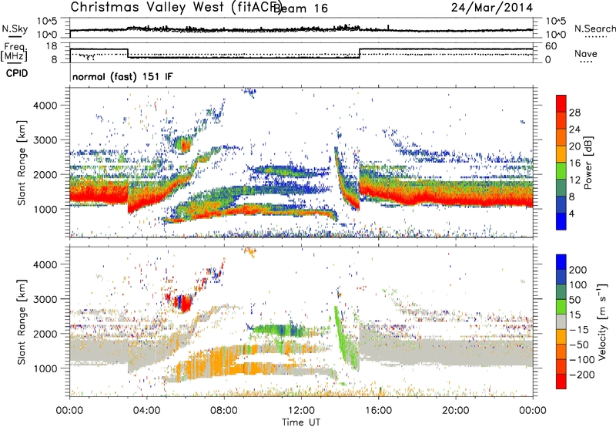Click the '28' label on the power colorbar
The height and width of the screenshot is (427, 616).
coord(574,113)
